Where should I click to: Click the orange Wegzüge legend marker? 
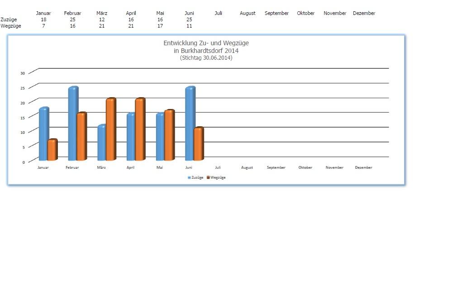tap(209, 178)
